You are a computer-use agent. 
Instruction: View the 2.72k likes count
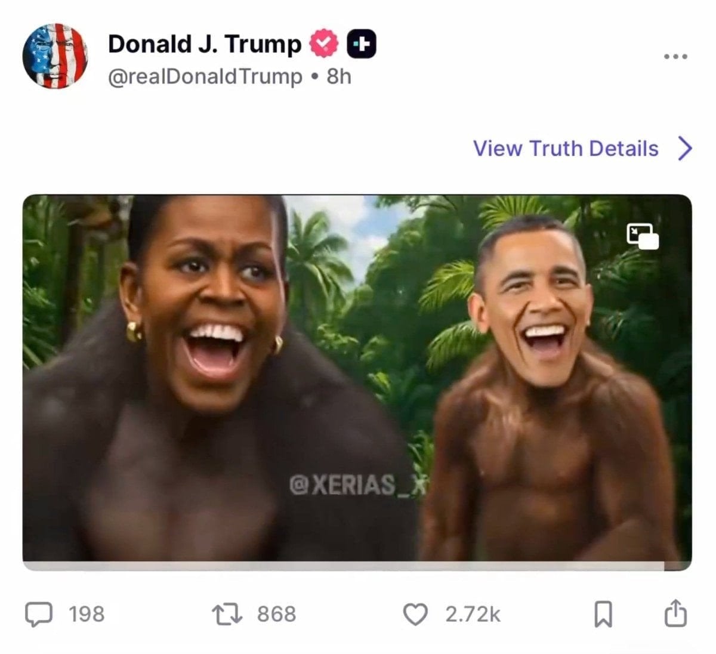tap(473, 614)
